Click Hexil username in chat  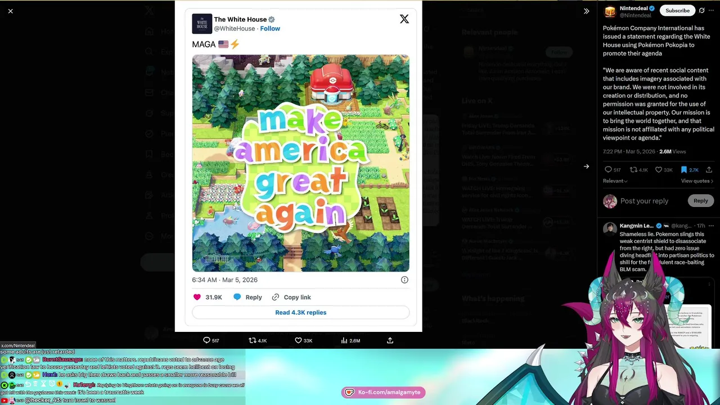49,375
